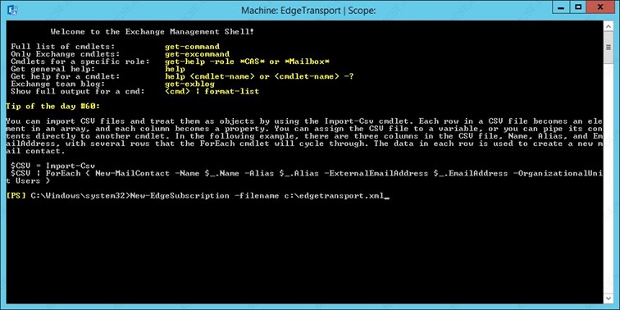Click the get-exblog text

coord(189,84)
